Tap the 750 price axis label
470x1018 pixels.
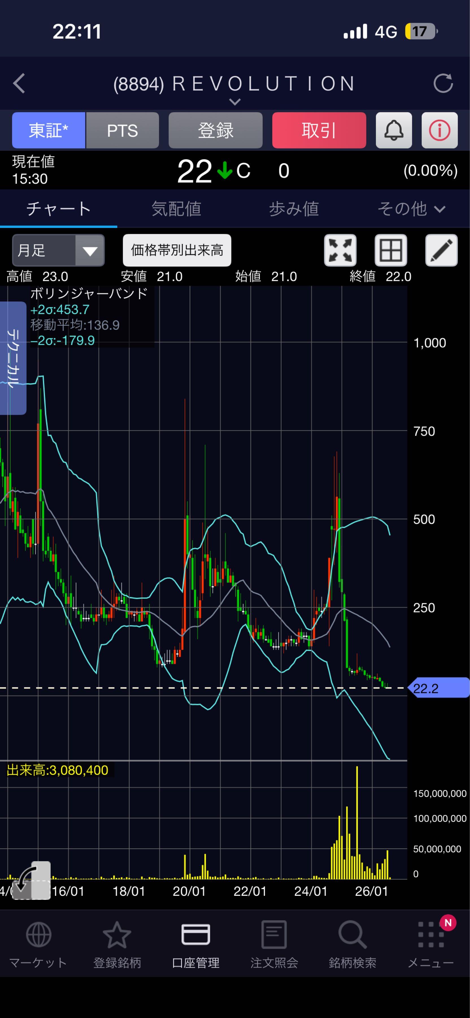tap(424, 431)
